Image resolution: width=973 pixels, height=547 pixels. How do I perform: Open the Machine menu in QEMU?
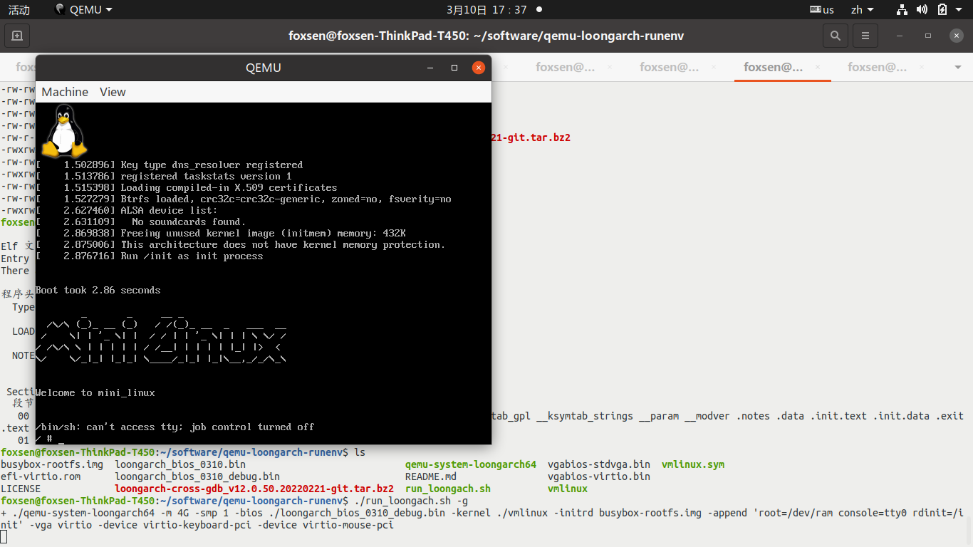pyautogui.click(x=65, y=92)
